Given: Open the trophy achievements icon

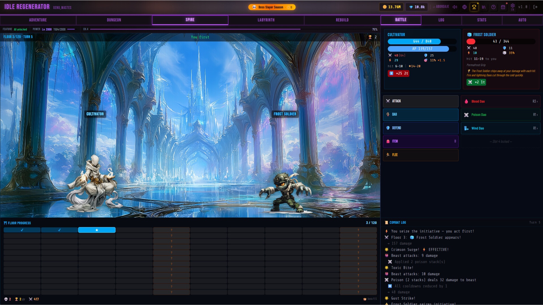Looking at the screenshot, I should pyautogui.click(x=474, y=7).
